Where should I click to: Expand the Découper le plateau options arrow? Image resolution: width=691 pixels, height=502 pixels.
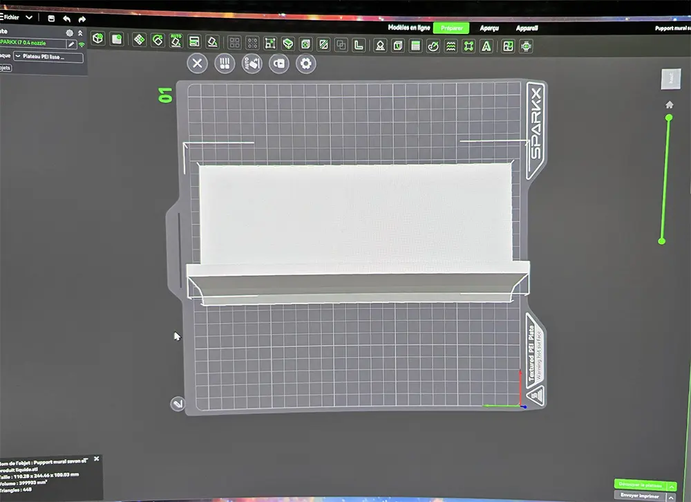coord(672,486)
